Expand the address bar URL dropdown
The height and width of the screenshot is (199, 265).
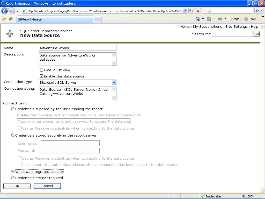click(x=185, y=11)
